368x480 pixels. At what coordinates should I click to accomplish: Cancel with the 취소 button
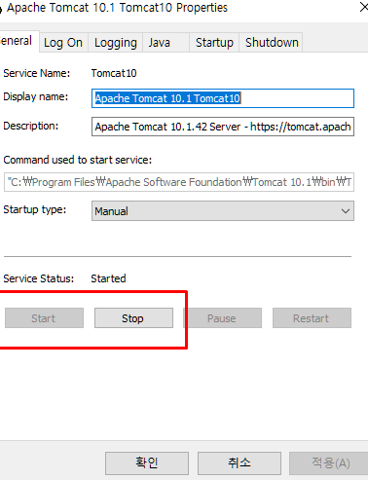click(x=239, y=463)
